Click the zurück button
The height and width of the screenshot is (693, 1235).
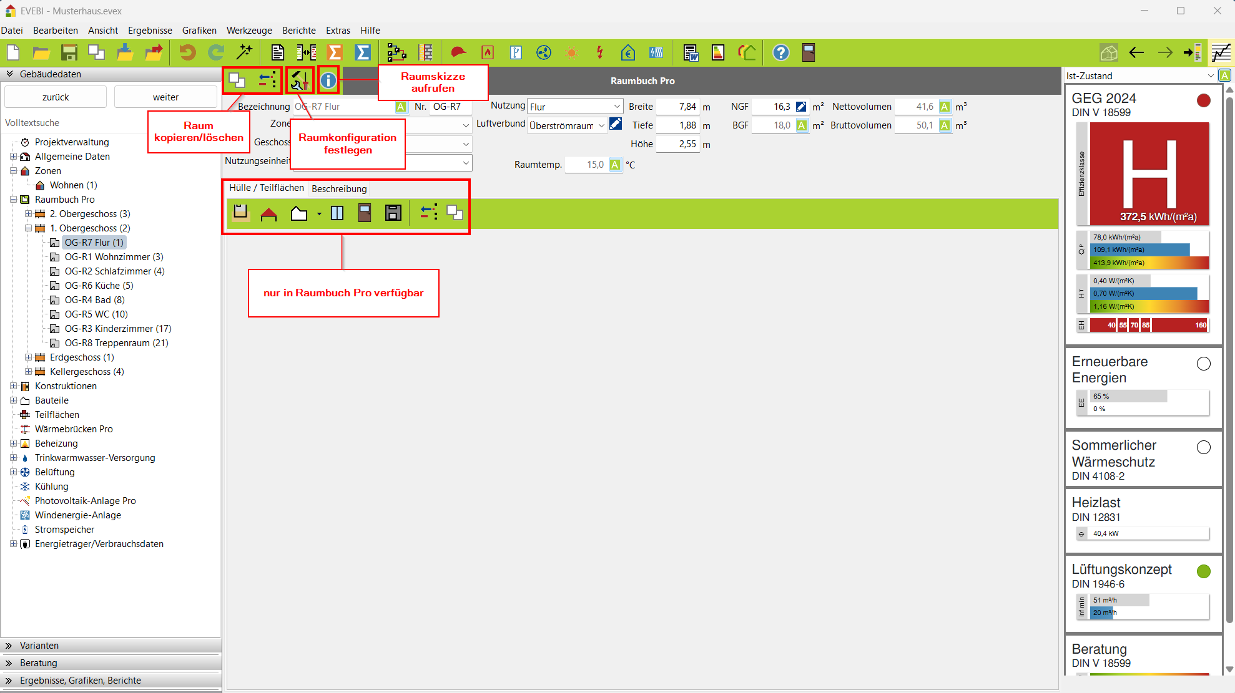point(56,97)
